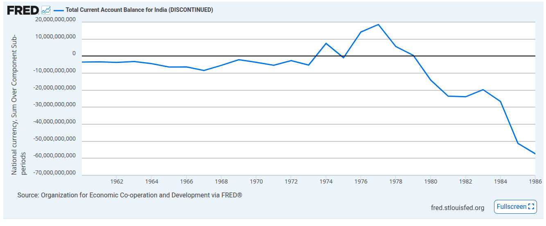
Task: Click the FRED logo
Action: pyautogui.click(x=23, y=10)
